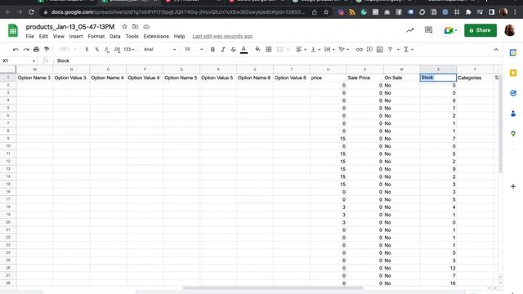The image size is (523, 294).
Task: Format as currency
Action: tap(87, 49)
